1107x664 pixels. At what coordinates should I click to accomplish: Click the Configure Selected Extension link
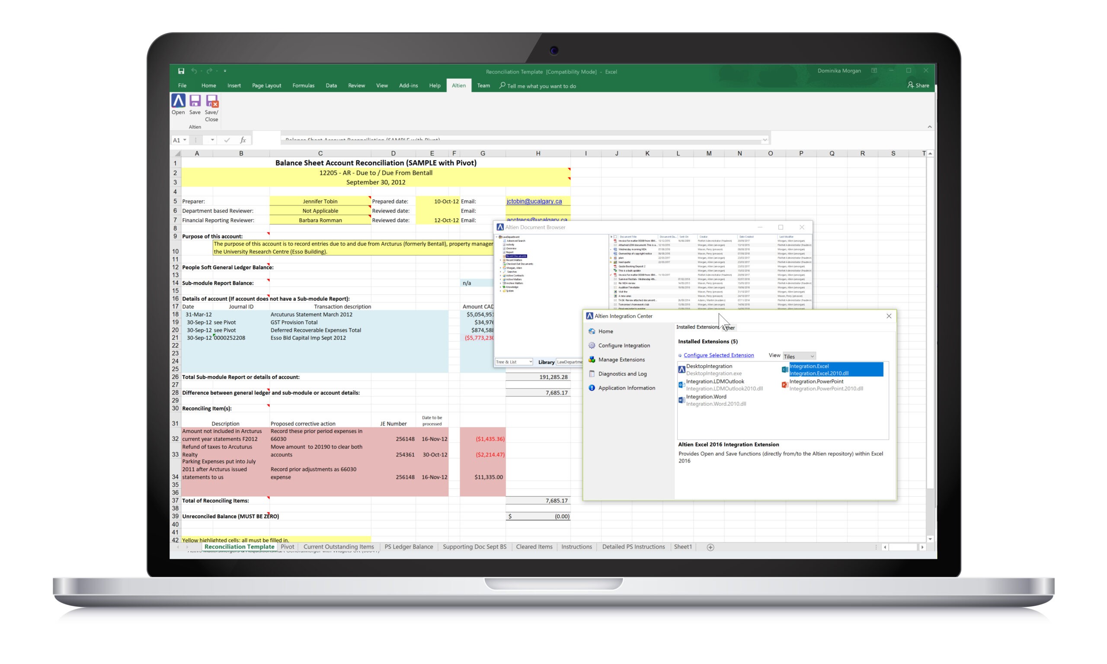(718, 355)
